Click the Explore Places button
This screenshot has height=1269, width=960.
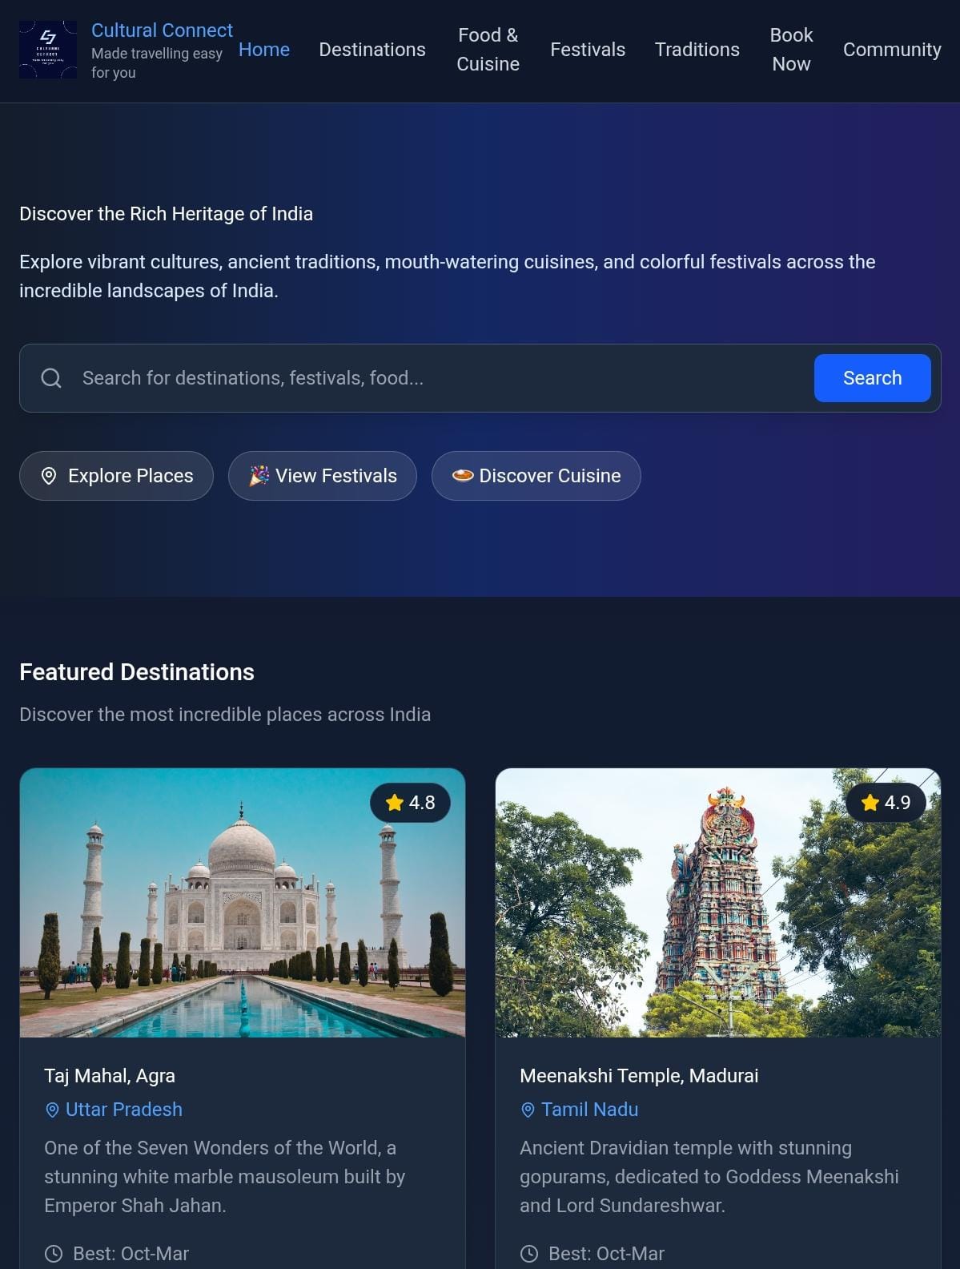point(117,476)
